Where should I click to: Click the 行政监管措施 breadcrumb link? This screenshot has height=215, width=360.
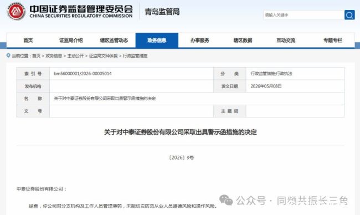[135, 56]
